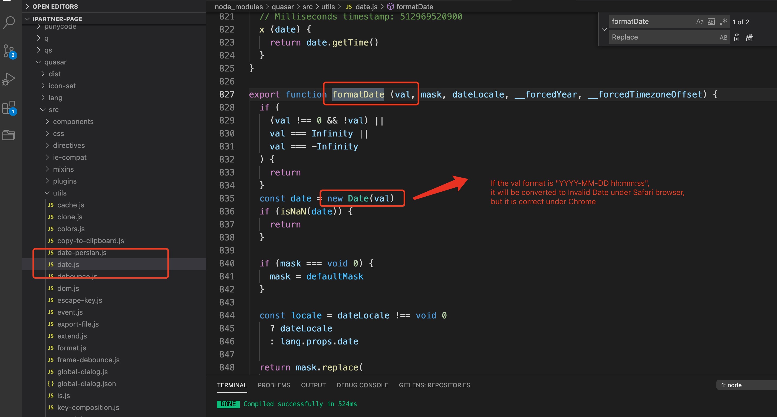This screenshot has width=777, height=417.
Task: Open the DEBUG CONSOLE tab
Action: click(x=362, y=385)
